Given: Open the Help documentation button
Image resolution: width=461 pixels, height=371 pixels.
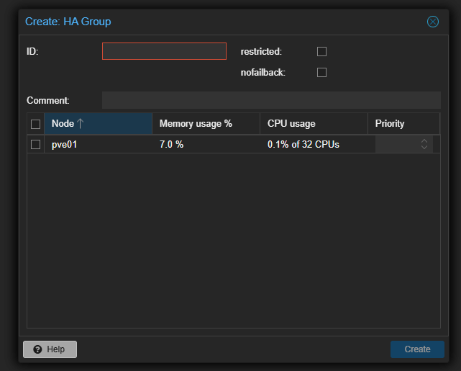Looking at the screenshot, I should (50, 349).
